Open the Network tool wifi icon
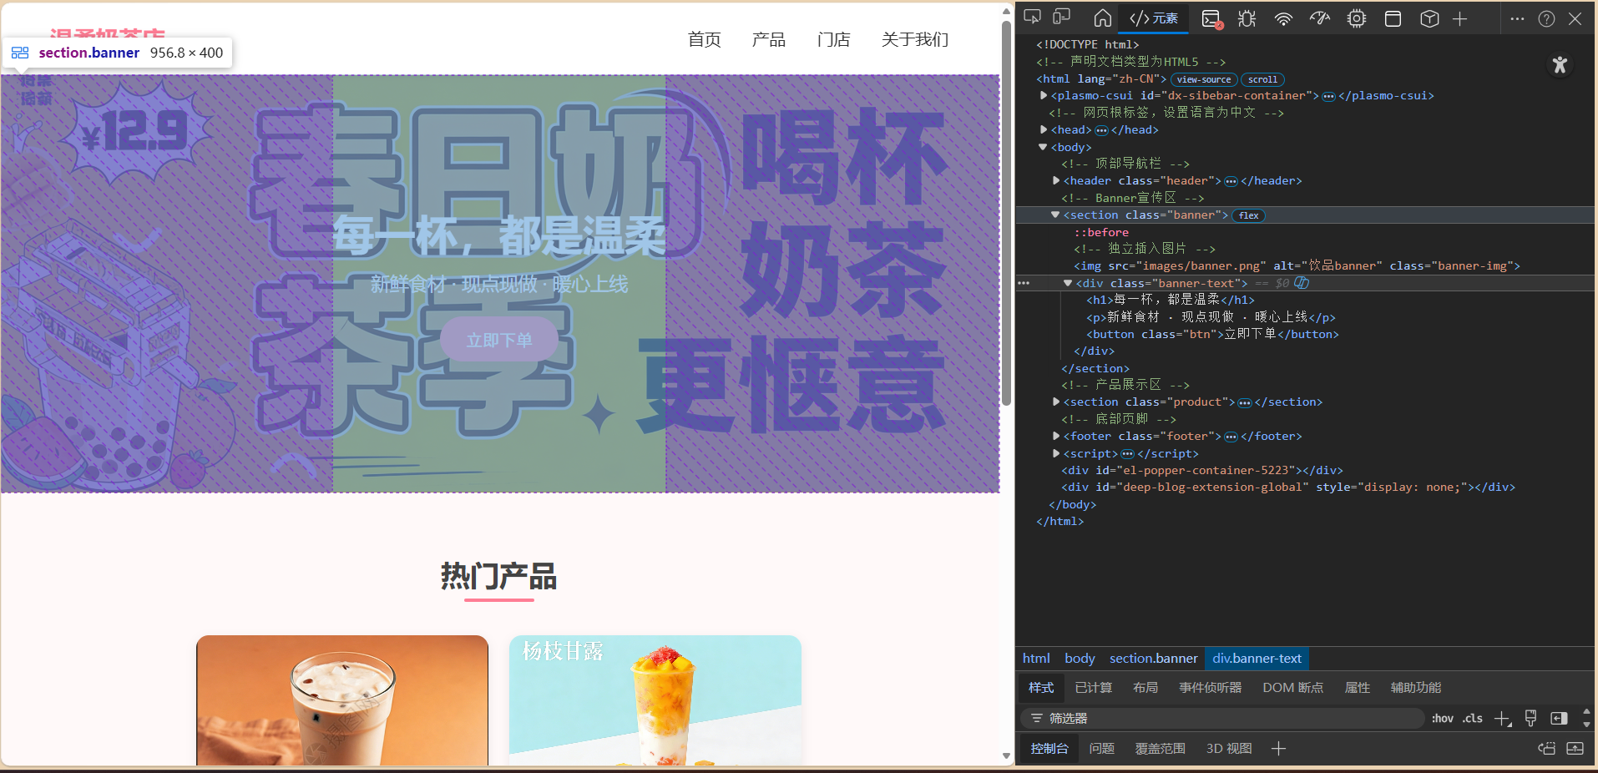Image resolution: width=1598 pixels, height=773 pixels. point(1283,18)
